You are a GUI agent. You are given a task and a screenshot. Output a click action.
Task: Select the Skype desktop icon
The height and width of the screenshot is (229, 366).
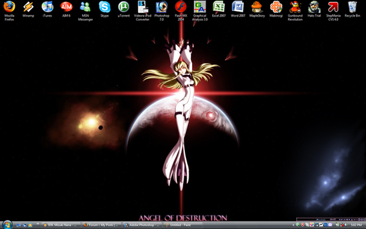coord(104,9)
